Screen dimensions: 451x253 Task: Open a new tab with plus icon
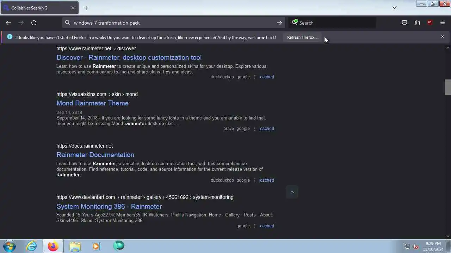[x=86, y=8]
